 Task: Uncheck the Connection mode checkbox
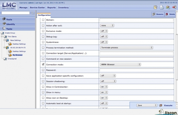tap(43, 64)
